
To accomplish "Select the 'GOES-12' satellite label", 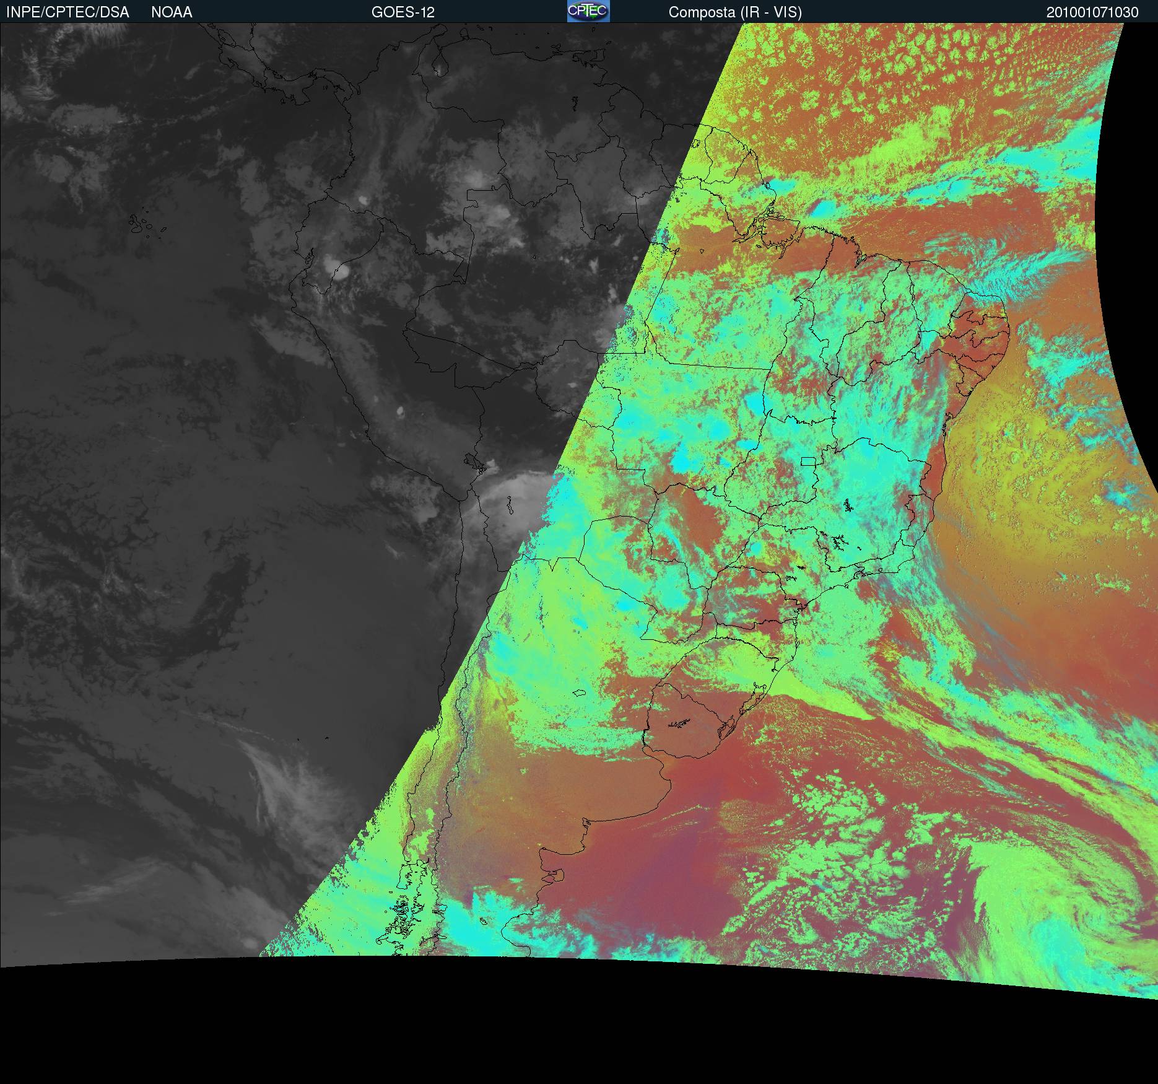I will point(403,12).
